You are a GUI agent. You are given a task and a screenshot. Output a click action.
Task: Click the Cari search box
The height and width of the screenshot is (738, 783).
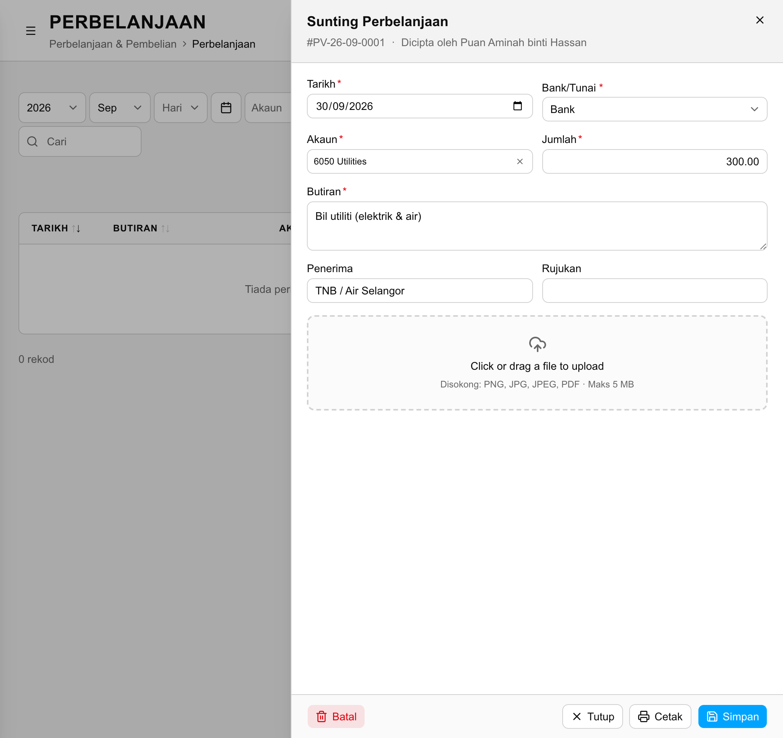pos(80,141)
